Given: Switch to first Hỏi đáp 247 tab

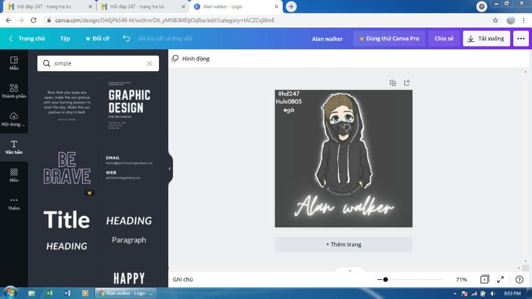Looking at the screenshot, I should [x=50, y=6].
